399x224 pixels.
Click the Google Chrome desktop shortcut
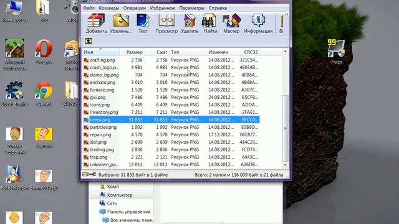point(44,94)
